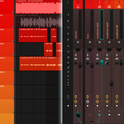This screenshot has height=124, width=124.
Task: Mute the adlib playlist track
Action: coord(13,98)
